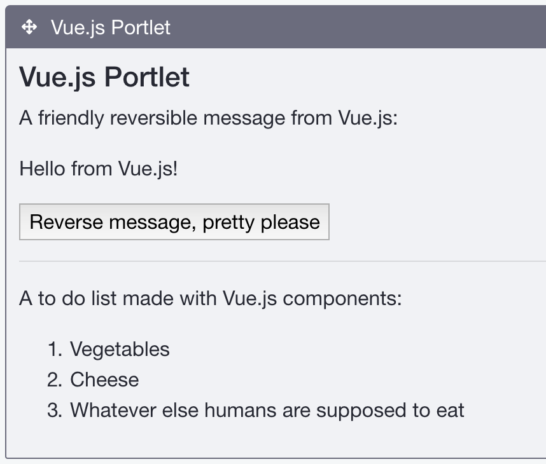Click the word "friendly" in the intro sentence
Screen dimensions: 546x464
(71, 118)
